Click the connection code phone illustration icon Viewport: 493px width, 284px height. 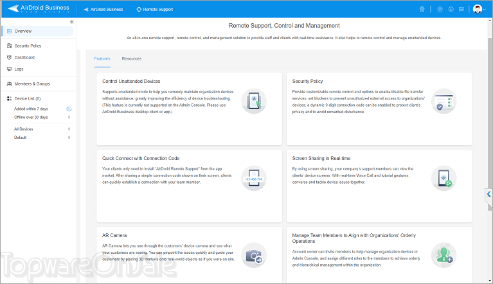click(254, 178)
